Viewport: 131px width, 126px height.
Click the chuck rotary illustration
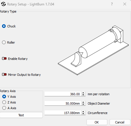[93, 50]
